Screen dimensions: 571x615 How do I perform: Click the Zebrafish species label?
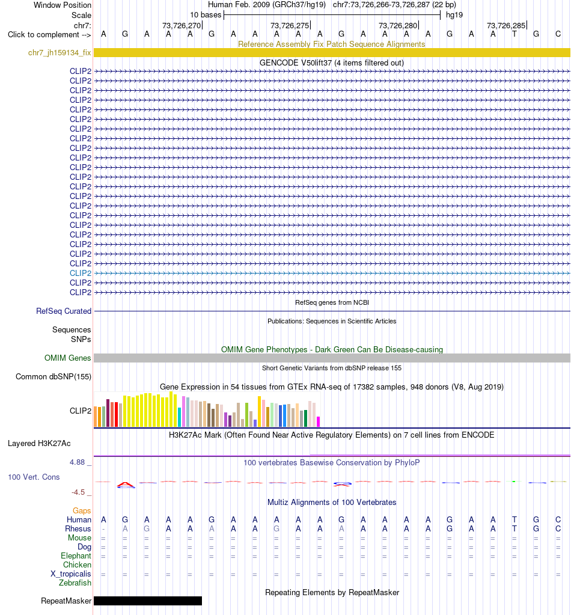click(75, 583)
